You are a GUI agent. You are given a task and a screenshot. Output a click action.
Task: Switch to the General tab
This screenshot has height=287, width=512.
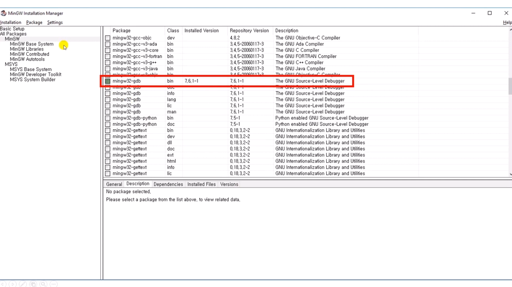(x=114, y=184)
